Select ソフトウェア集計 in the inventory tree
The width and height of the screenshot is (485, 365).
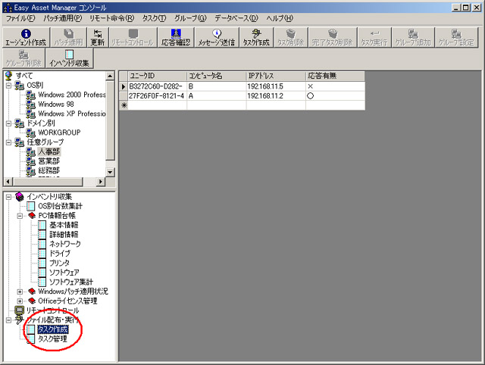coord(70,282)
